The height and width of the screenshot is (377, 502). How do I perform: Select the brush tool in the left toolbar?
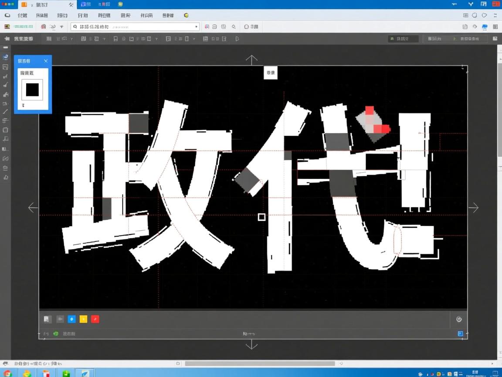pos(5,85)
